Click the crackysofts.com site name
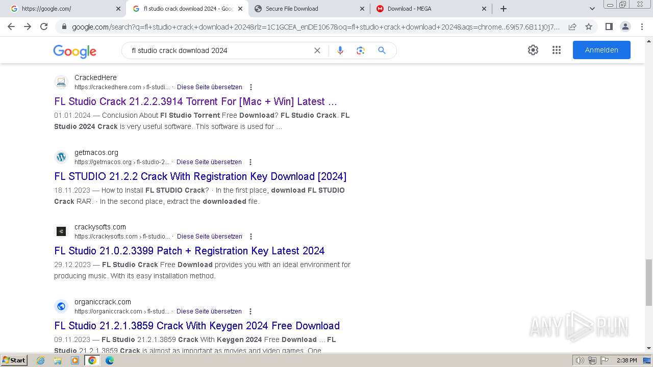The height and width of the screenshot is (367, 653). pyautogui.click(x=100, y=227)
